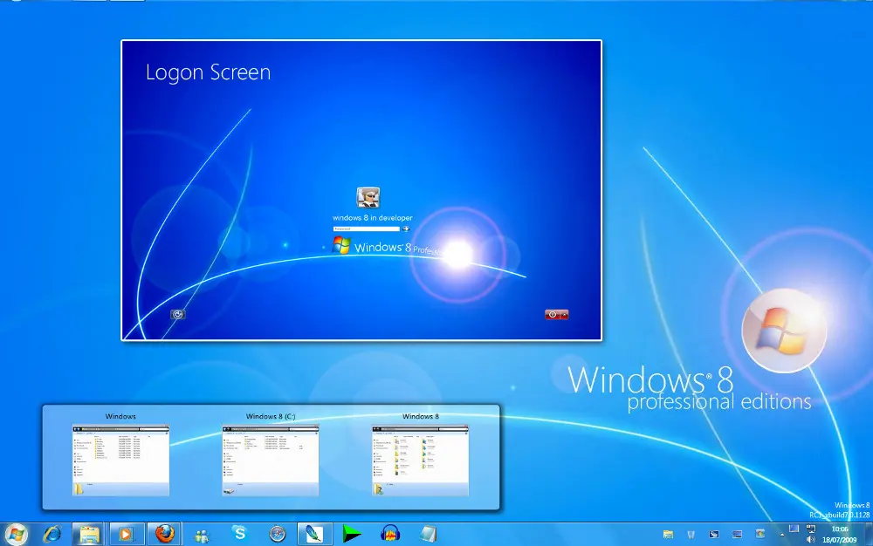The width and height of the screenshot is (873, 546).
Task: Open the Start menu
Action: coord(16,535)
